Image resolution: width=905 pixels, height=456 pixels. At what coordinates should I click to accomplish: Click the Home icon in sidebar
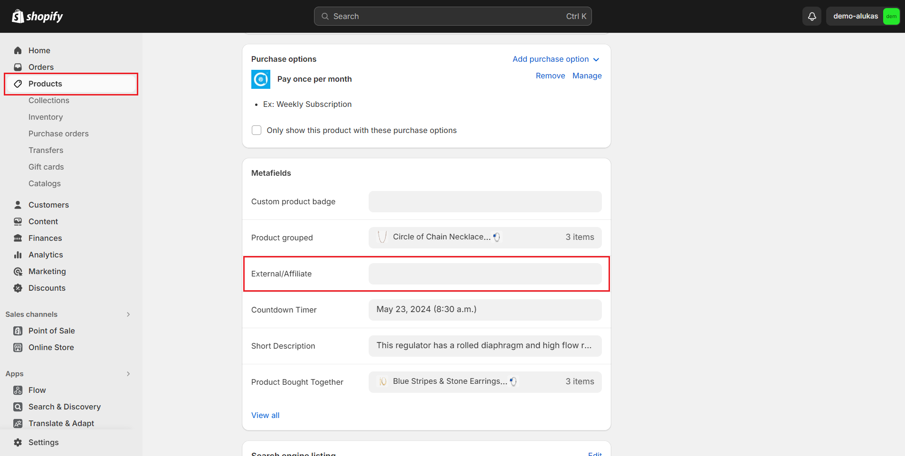click(x=18, y=50)
